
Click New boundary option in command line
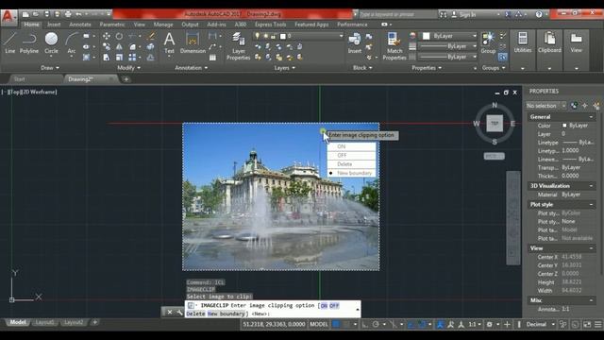tap(226, 314)
